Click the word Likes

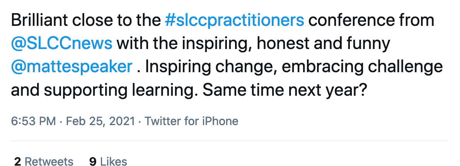[x=114, y=161]
